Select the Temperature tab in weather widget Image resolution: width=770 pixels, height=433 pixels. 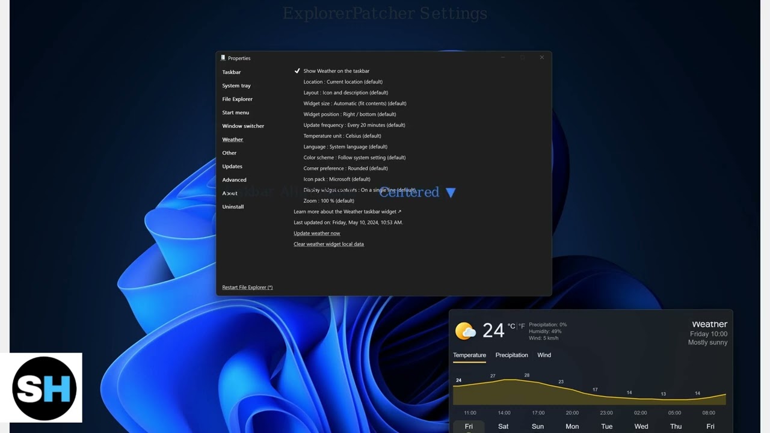coord(469,355)
